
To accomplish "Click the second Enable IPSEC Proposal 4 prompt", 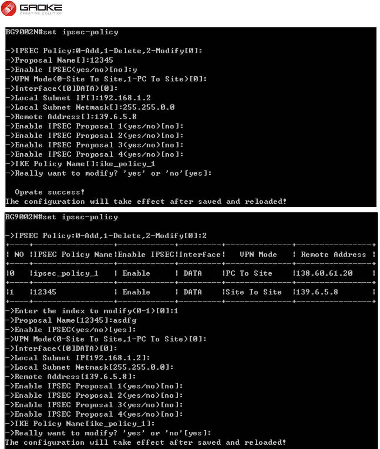I will click(95, 414).
